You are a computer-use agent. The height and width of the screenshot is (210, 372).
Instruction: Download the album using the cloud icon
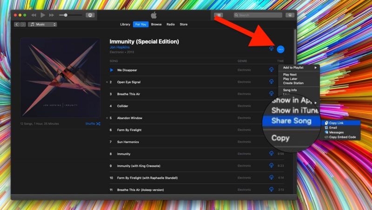coord(271,49)
